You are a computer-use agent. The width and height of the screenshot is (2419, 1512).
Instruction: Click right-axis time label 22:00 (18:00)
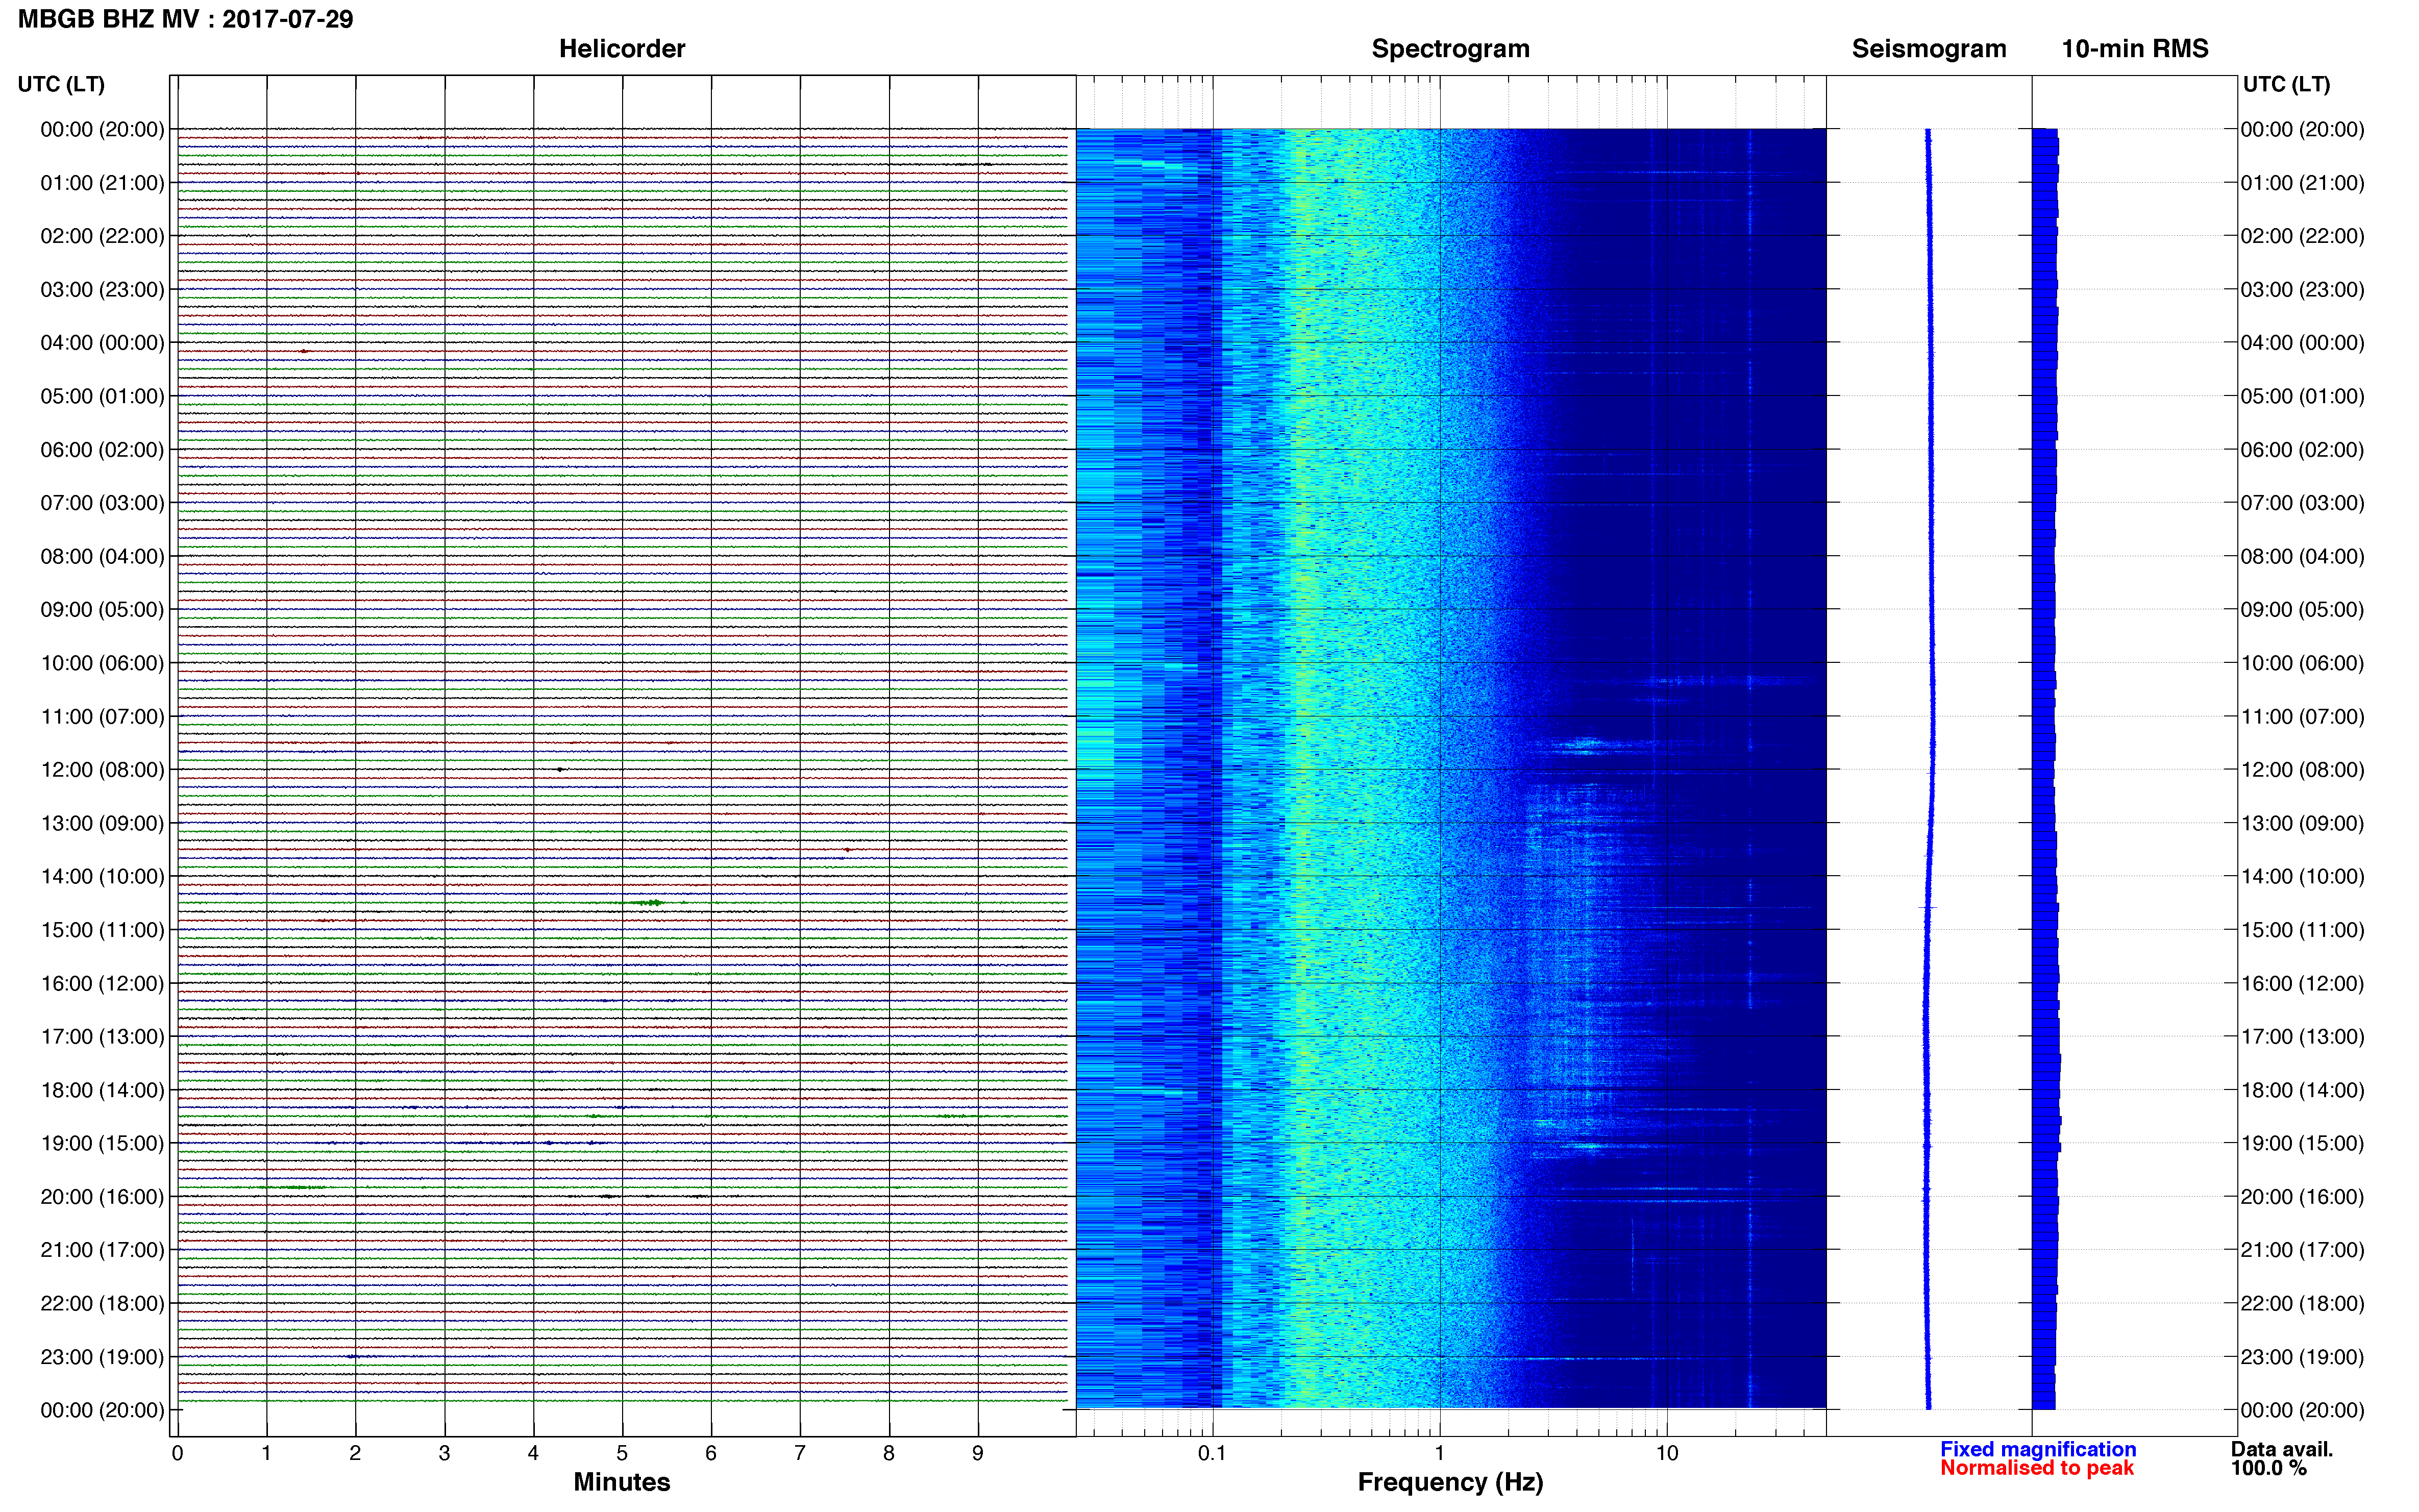coord(2302,1304)
